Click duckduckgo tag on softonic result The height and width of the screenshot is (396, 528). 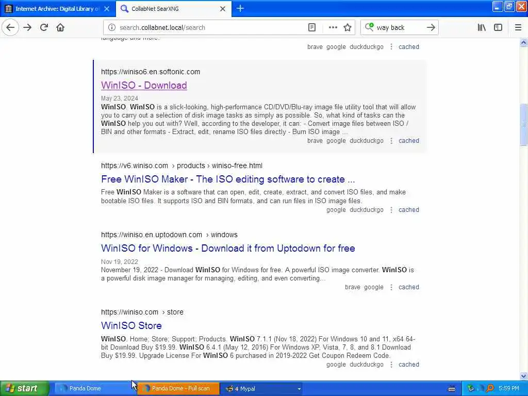click(x=367, y=141)
